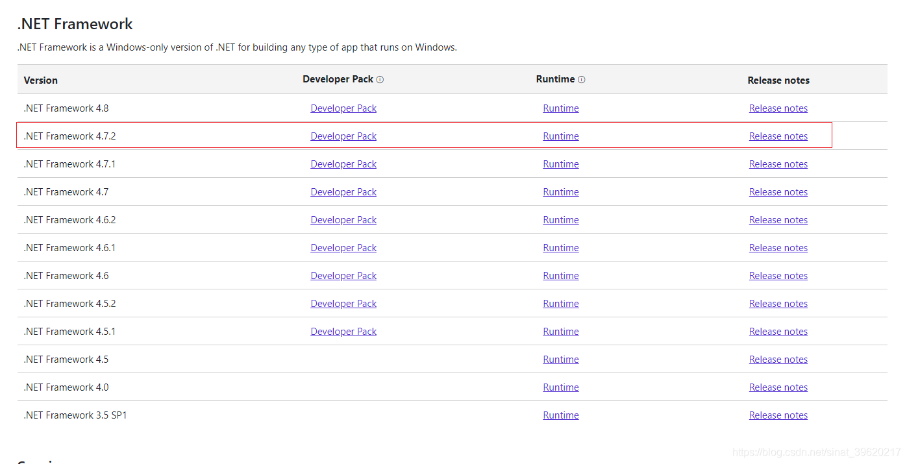Select the .NET Framework 4.7.1 version cell
This screenshot has height=464, width=907.
point(69,164)
